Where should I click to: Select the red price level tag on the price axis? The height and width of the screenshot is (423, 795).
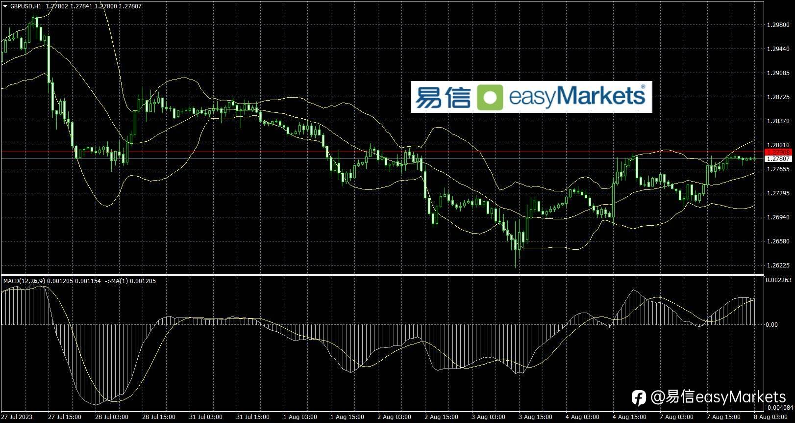point(778,152)
